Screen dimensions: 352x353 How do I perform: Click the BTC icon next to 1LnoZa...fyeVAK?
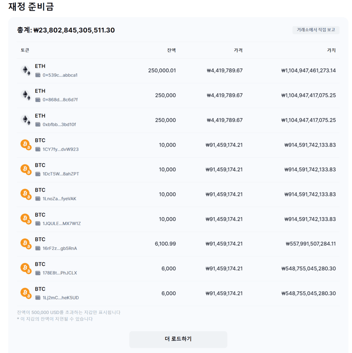click(x=26, y=194)
